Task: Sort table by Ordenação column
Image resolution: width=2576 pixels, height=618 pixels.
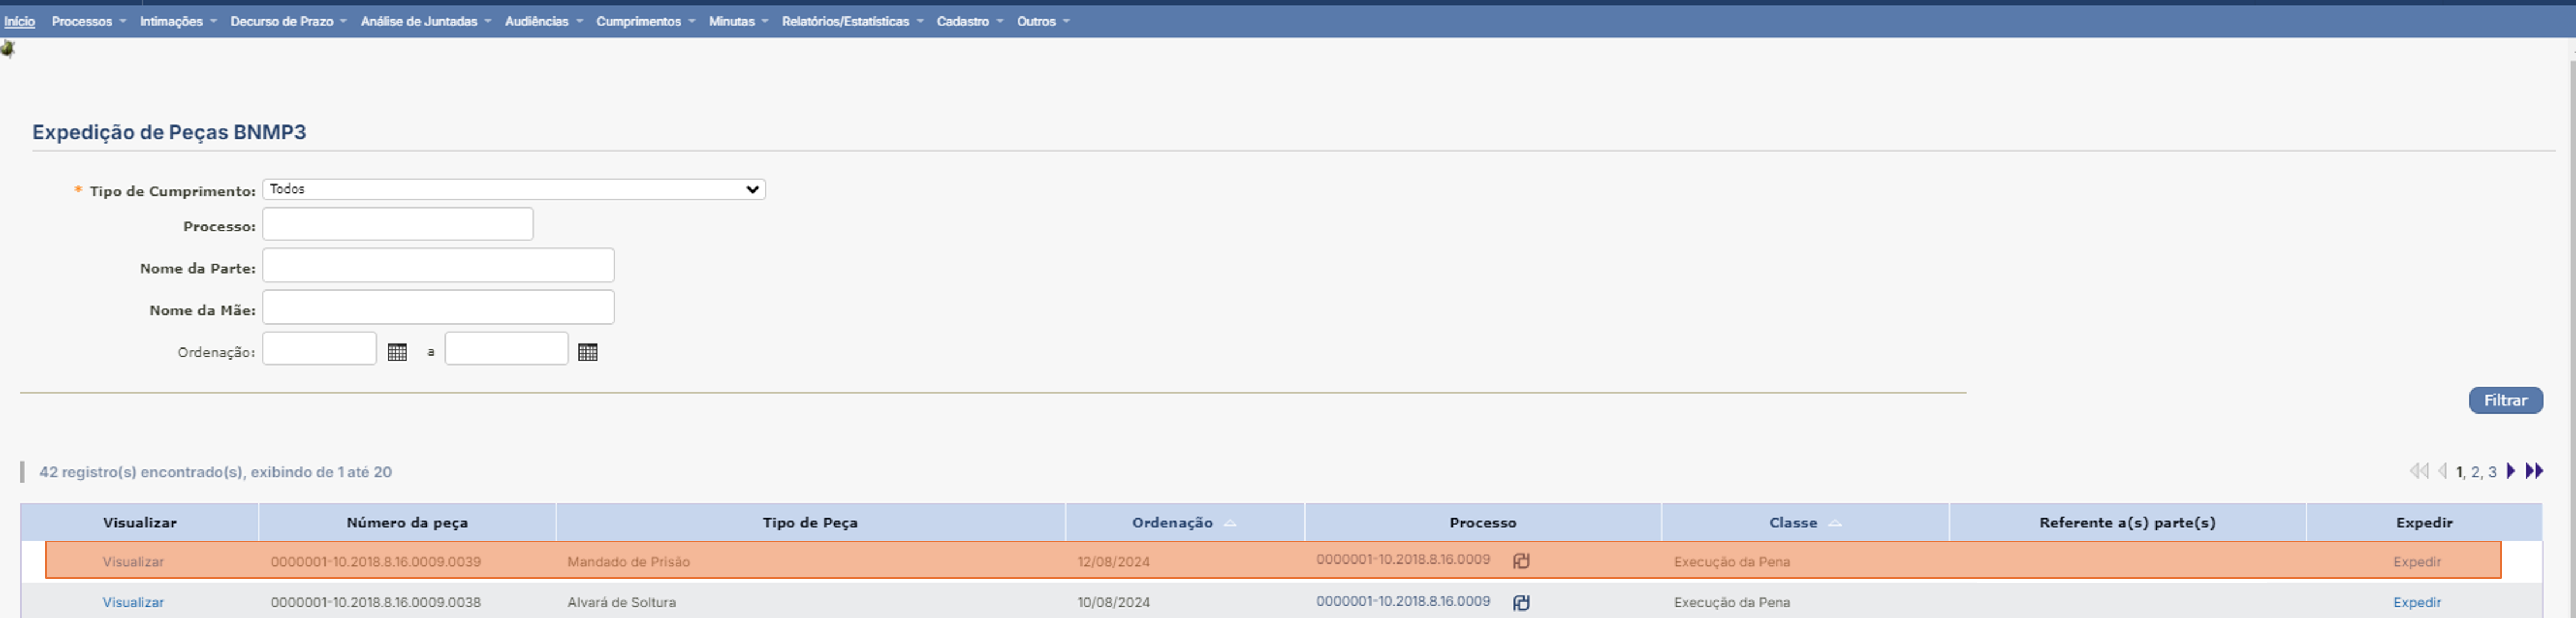Action: [x=1184, y=522]
